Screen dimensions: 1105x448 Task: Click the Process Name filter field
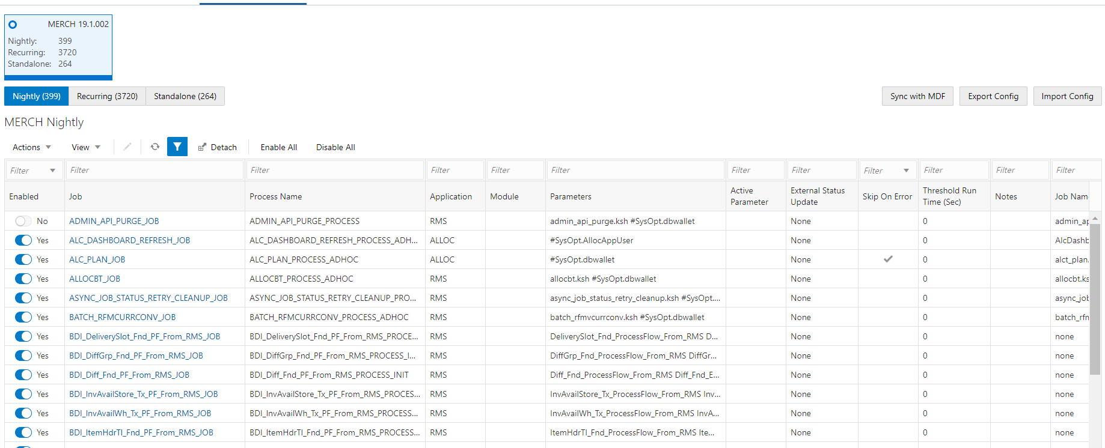click(335, 170)
